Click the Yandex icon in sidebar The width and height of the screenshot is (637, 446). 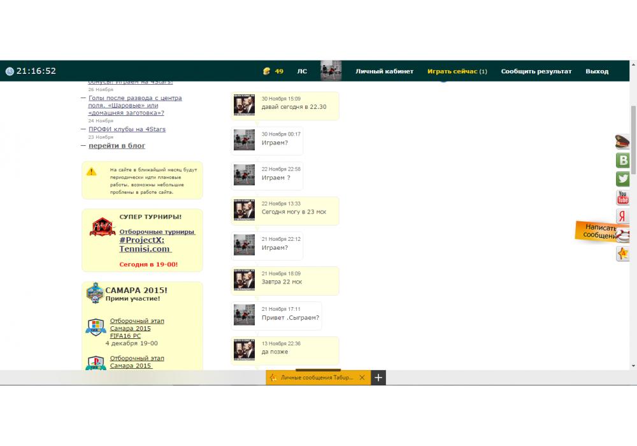click(622, 217)
